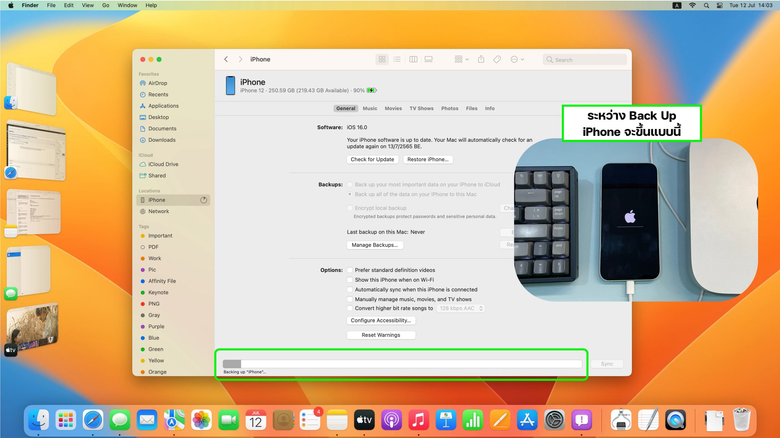This screenshot has width=780, height=438.
Task: Switch Finder to icon view
Action: pos(382,59)
